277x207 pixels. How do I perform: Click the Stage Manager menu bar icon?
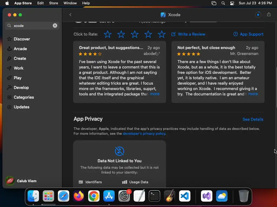(214, 3)
